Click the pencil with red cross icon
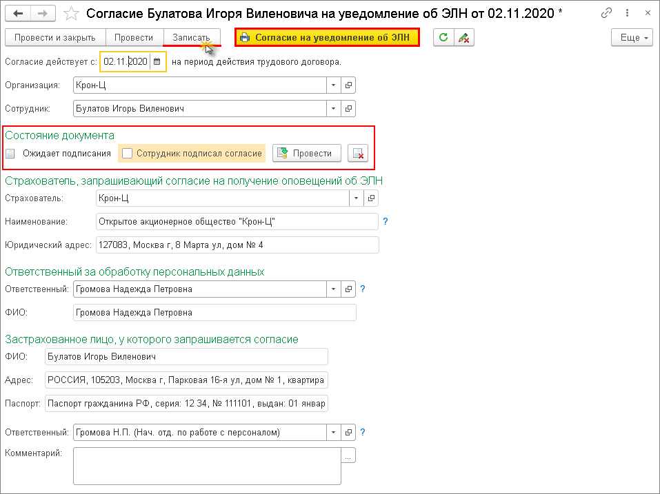Viewport: 660px width, 494px height. point(464,37)
